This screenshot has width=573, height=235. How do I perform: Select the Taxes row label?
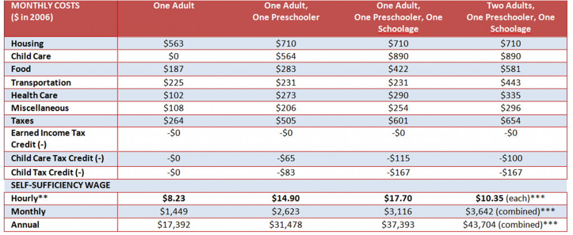tap(22, 121)
